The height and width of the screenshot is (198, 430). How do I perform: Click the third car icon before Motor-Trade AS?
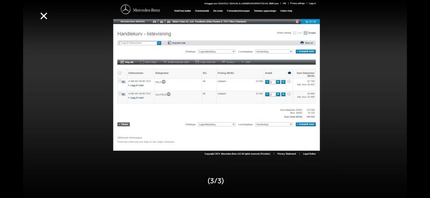pos(168,22)
